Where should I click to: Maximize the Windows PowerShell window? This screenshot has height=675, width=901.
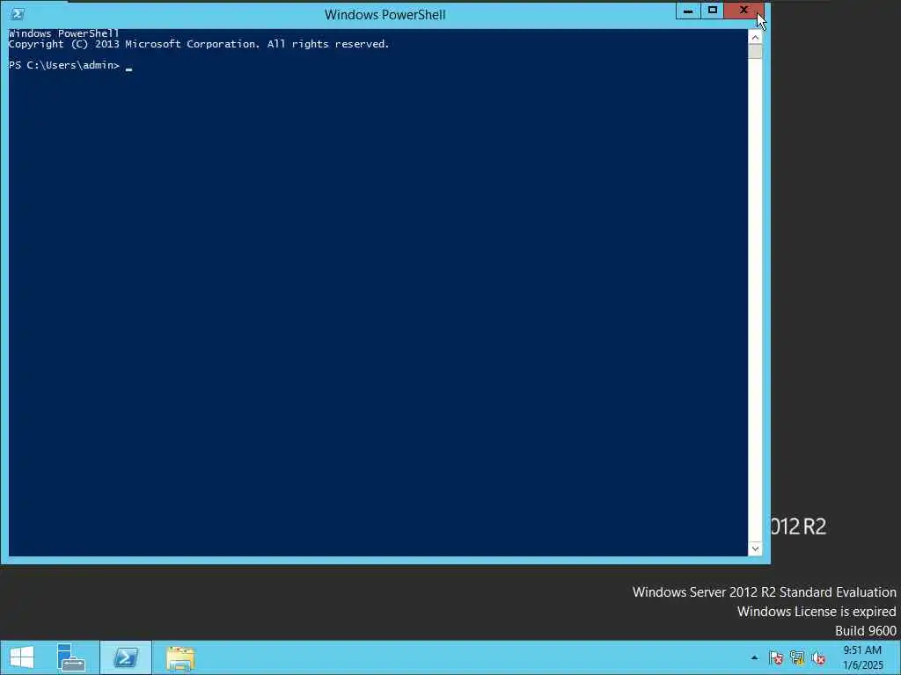[713, 11]
